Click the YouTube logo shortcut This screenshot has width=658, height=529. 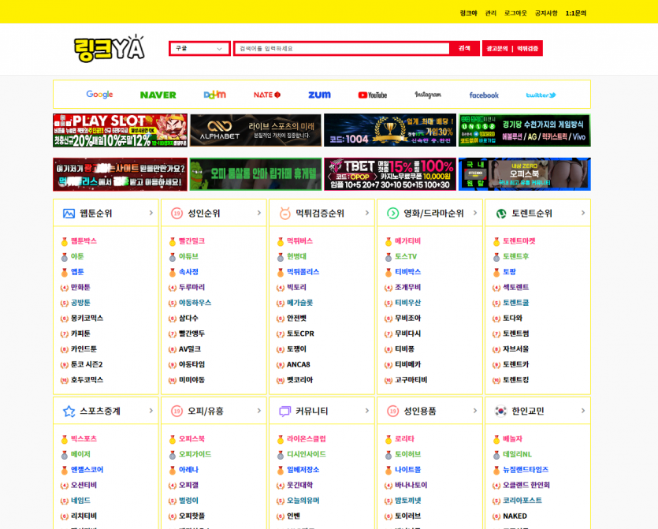(372, 95)
